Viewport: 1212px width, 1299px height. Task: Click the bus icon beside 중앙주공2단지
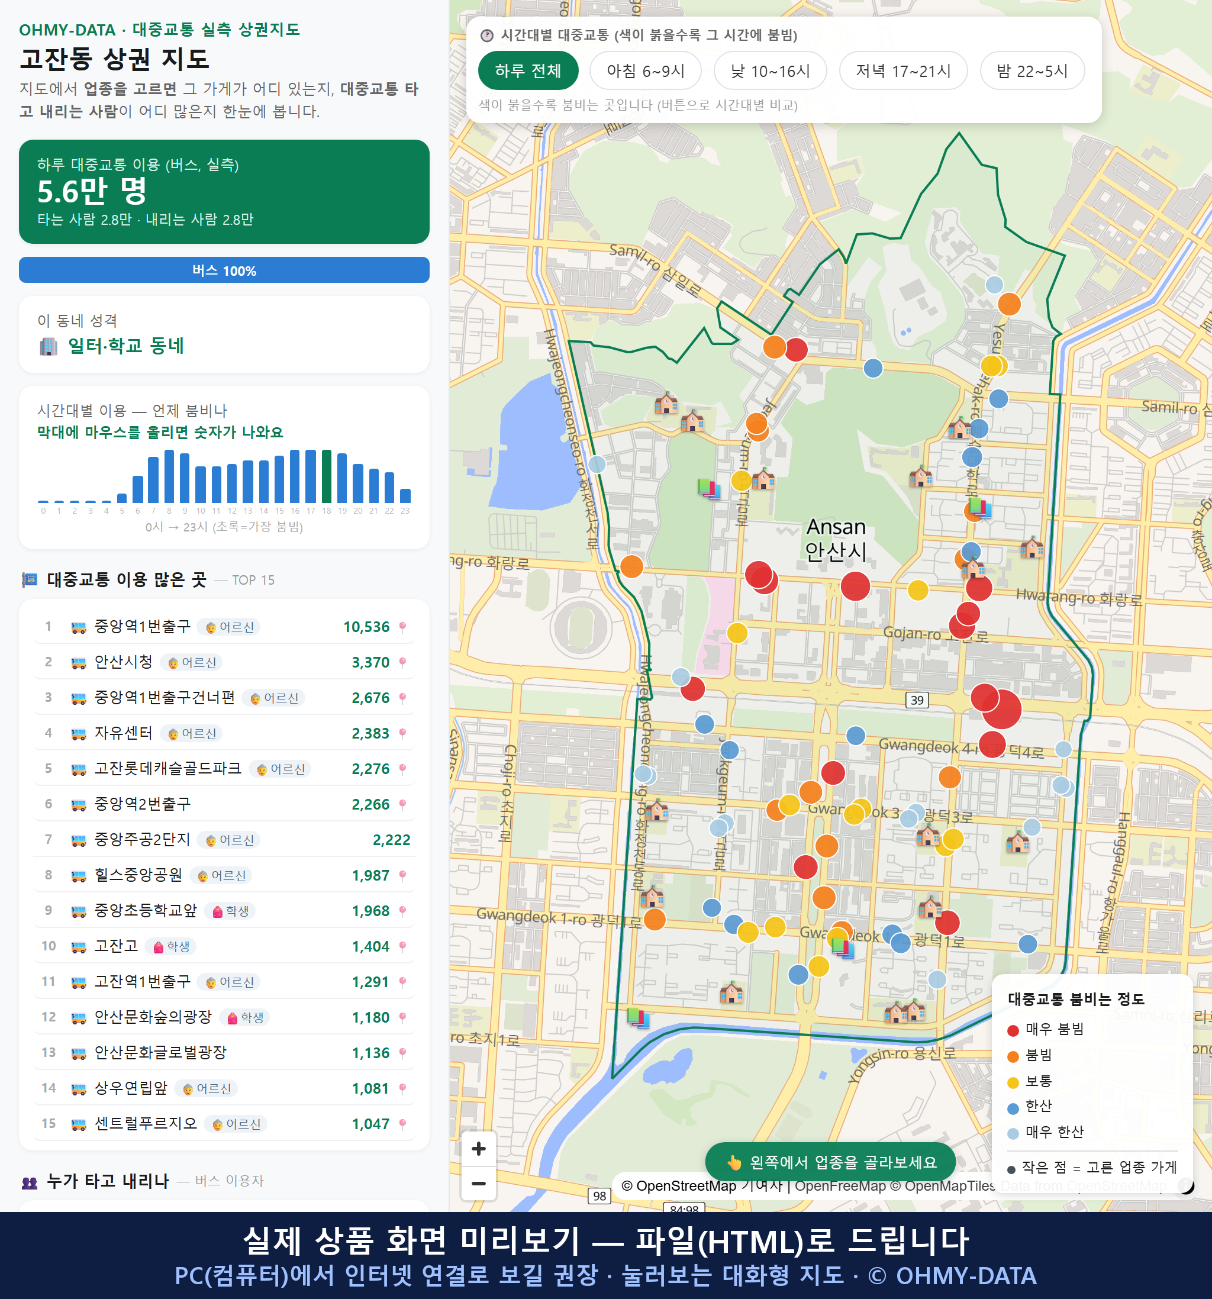[x=78, y=840]
